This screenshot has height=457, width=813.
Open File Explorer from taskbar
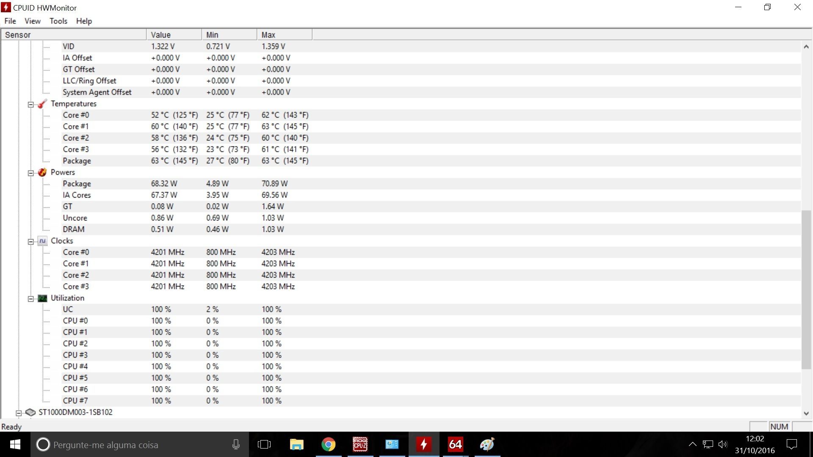click(x=296, y=444)
